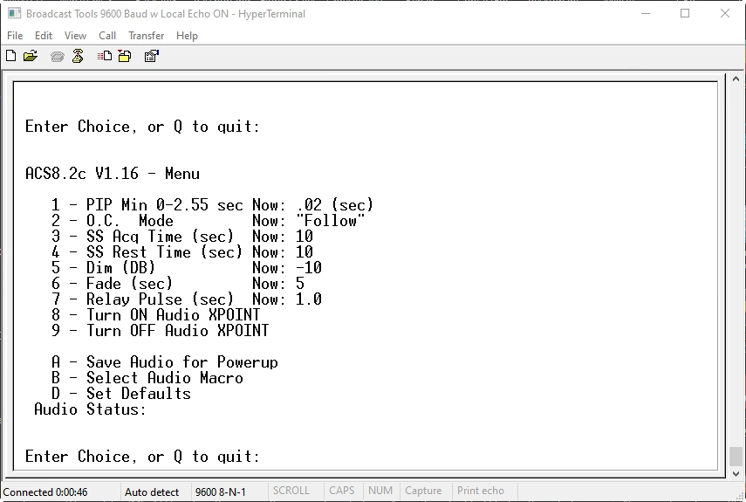
Task: Click the ".02 (sec)" PIP Min value
Action: point(335,204)
